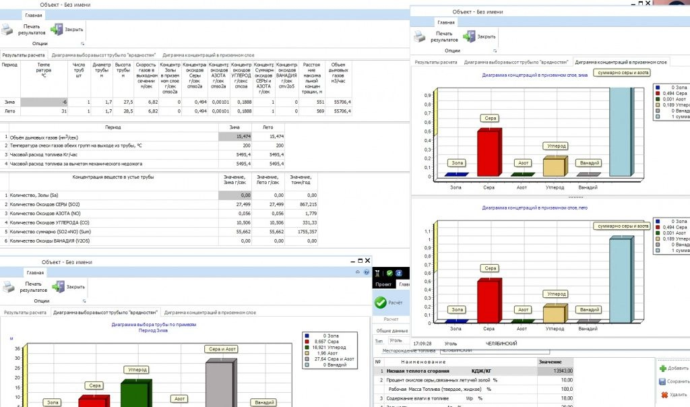Open help in the pipe-height diagram window
This screenshot has height=407, width=690.
point(367,272)
